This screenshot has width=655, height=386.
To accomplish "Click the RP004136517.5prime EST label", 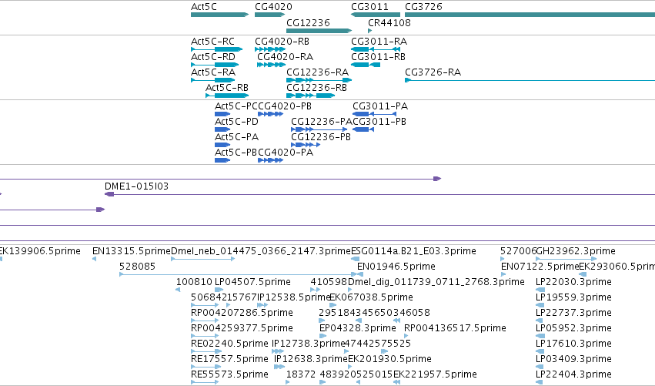I will 456,329.
